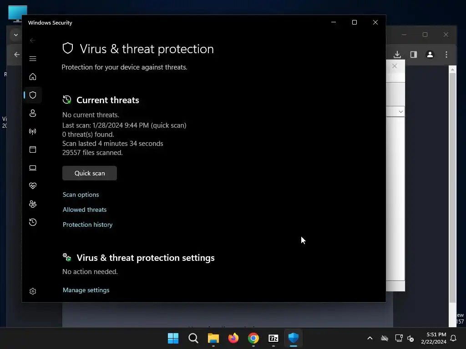Open Device security laptop icon in sidebar
The image size is (466, 349).
[33, 168]
